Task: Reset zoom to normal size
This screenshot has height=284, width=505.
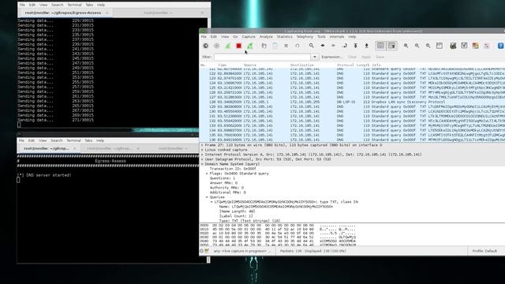Action: point(428,46)
